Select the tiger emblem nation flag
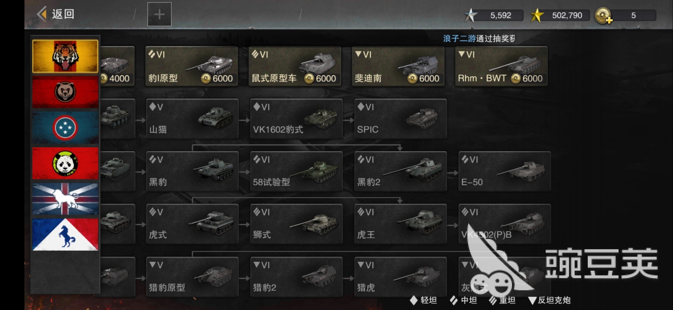 (65, 56)
